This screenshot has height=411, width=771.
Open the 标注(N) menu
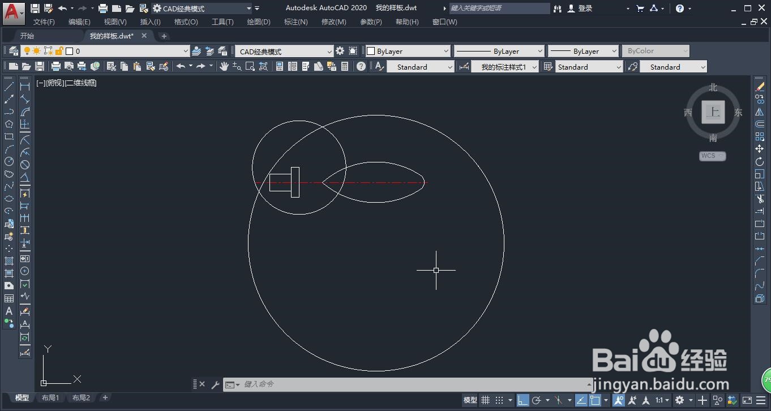(x=296, y=22)
